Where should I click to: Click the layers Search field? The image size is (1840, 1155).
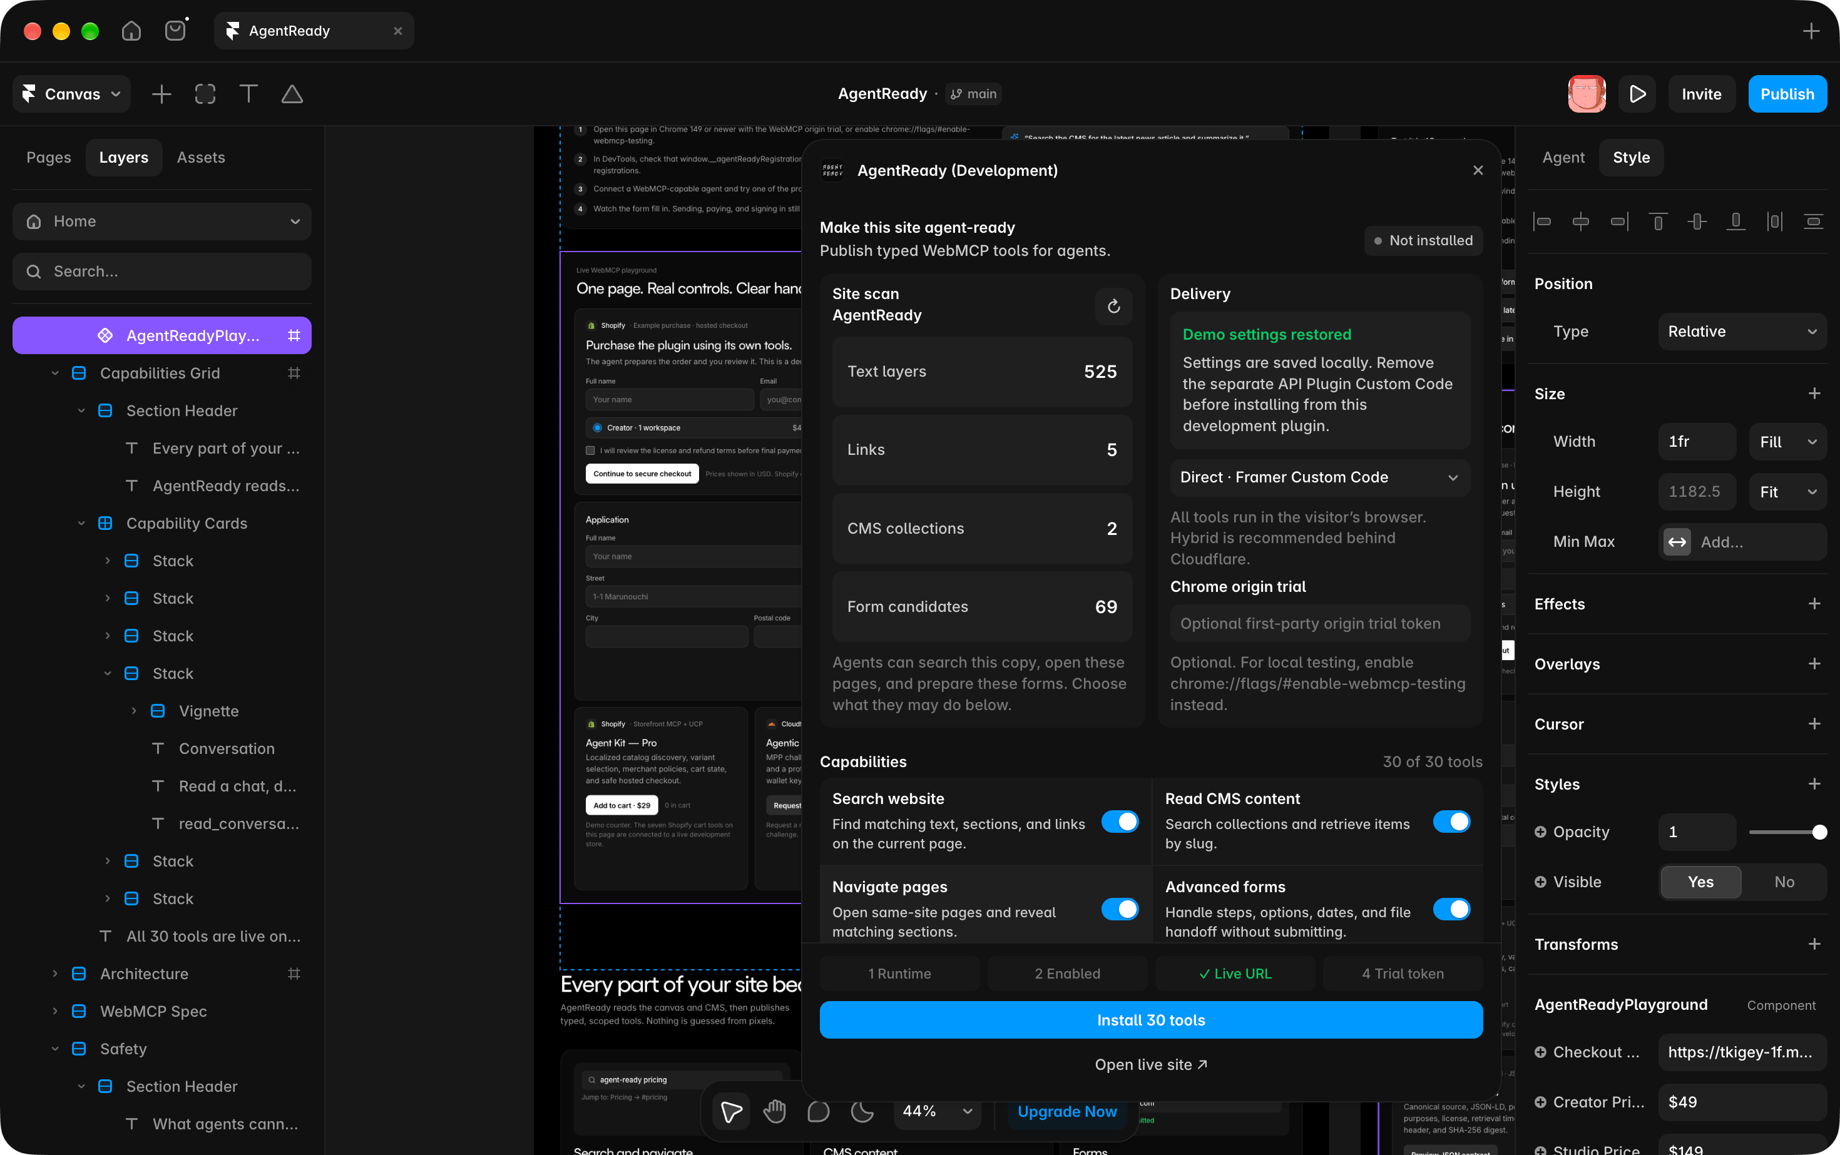(162, 271)
